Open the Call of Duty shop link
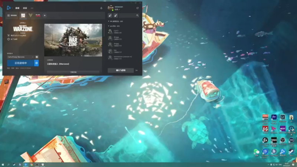 tap(17, 35)
